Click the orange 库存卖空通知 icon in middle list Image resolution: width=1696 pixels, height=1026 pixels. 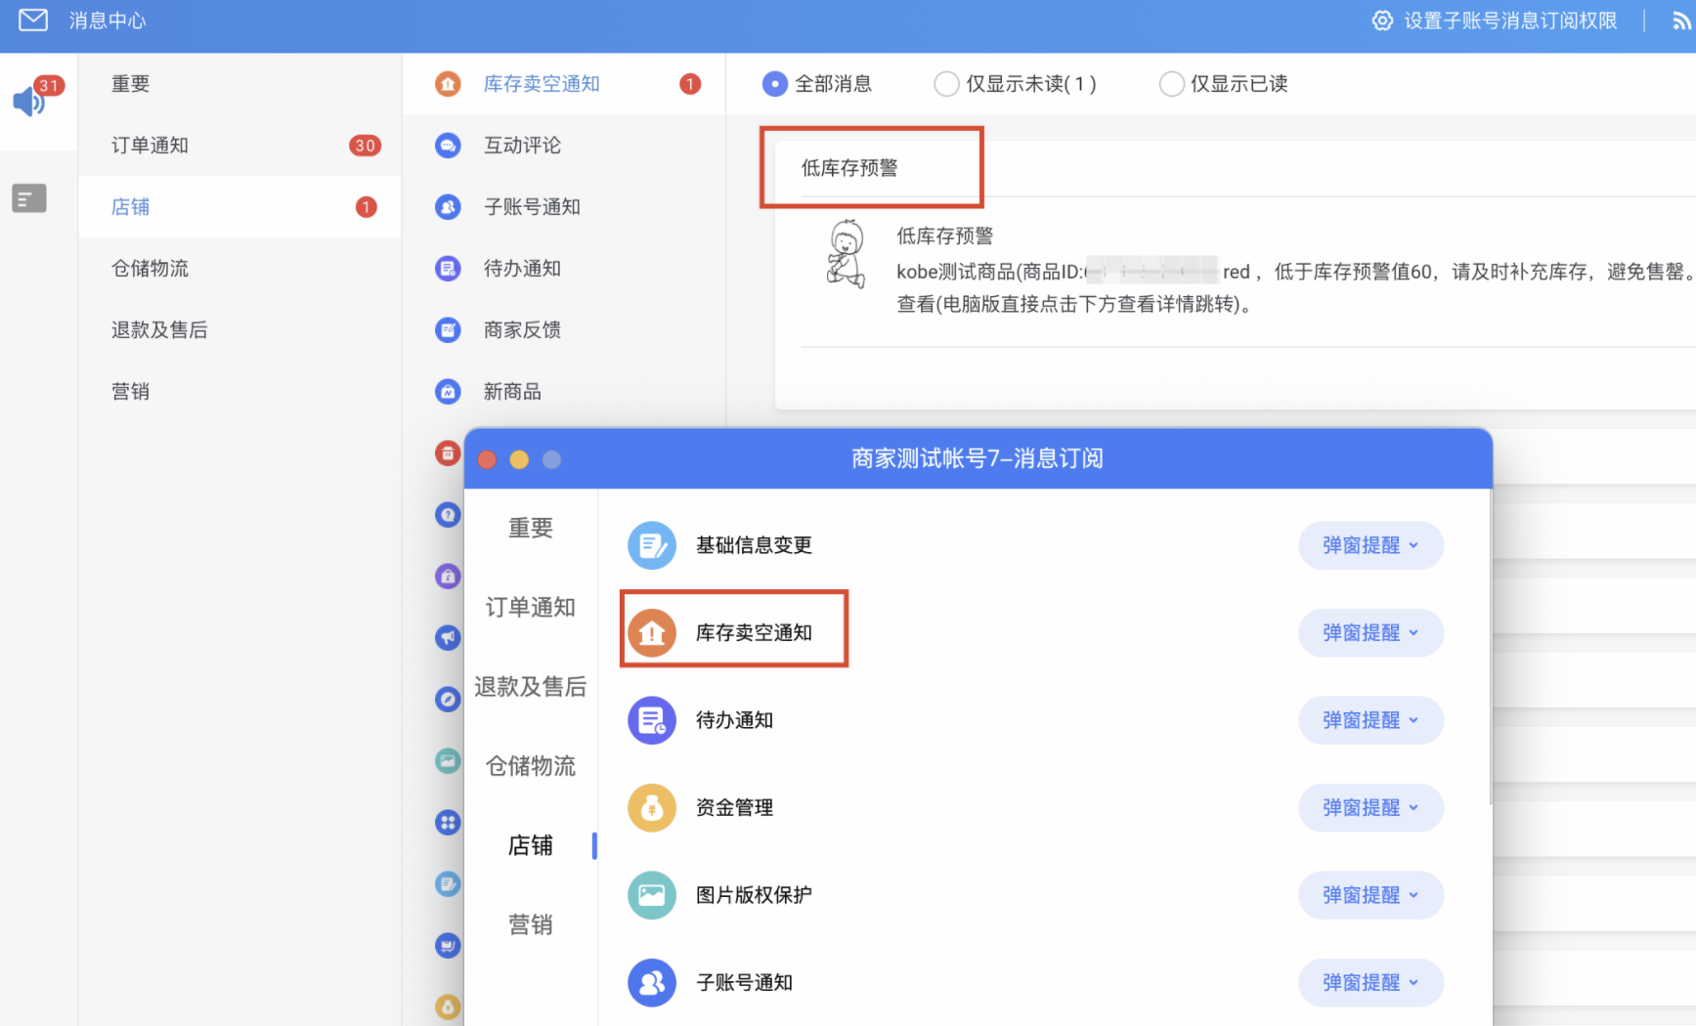coord(448,84)
